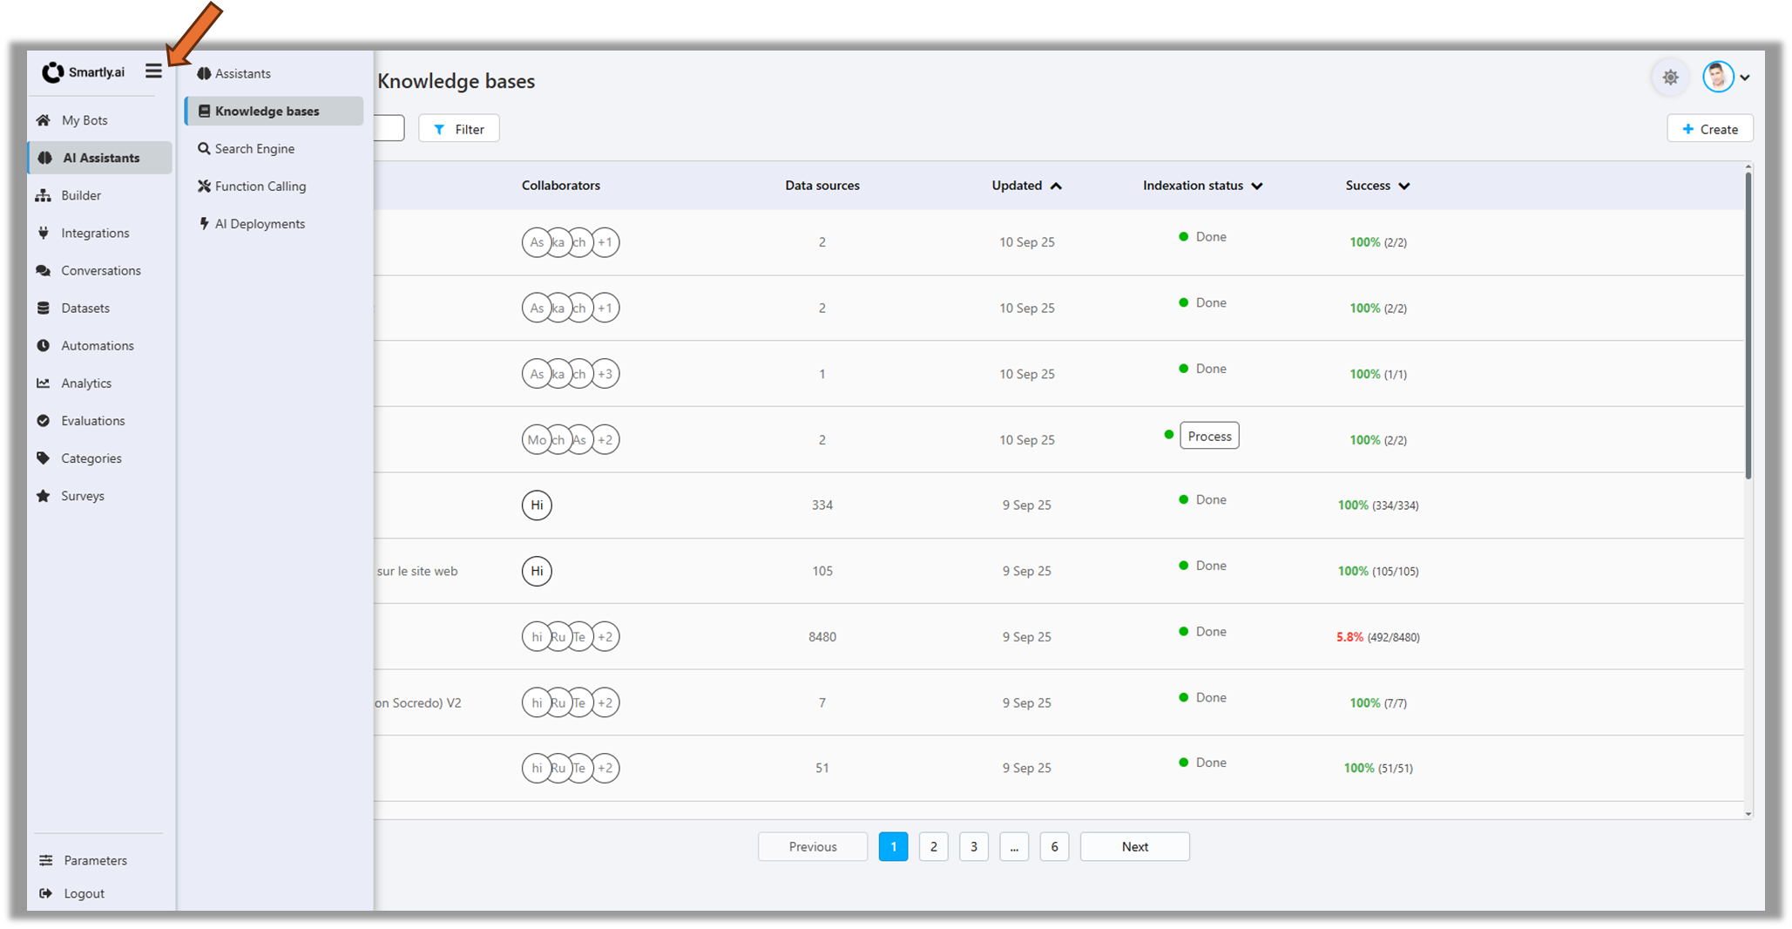Click the Datasets database icon

44,308
